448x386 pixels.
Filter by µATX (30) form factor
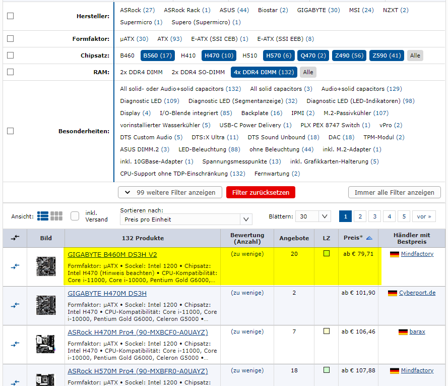click(x=134, y=39)
